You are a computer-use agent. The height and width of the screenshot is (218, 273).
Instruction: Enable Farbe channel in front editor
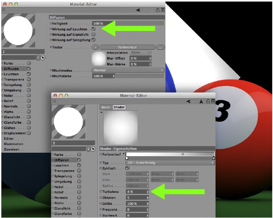point(79,154)
